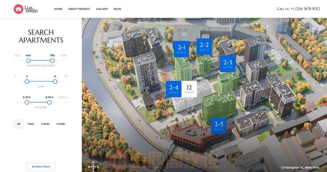Viewport: 327px width, 172px height.
Task: Click the compass icon on the map
Action: click(x=93, y=167)
